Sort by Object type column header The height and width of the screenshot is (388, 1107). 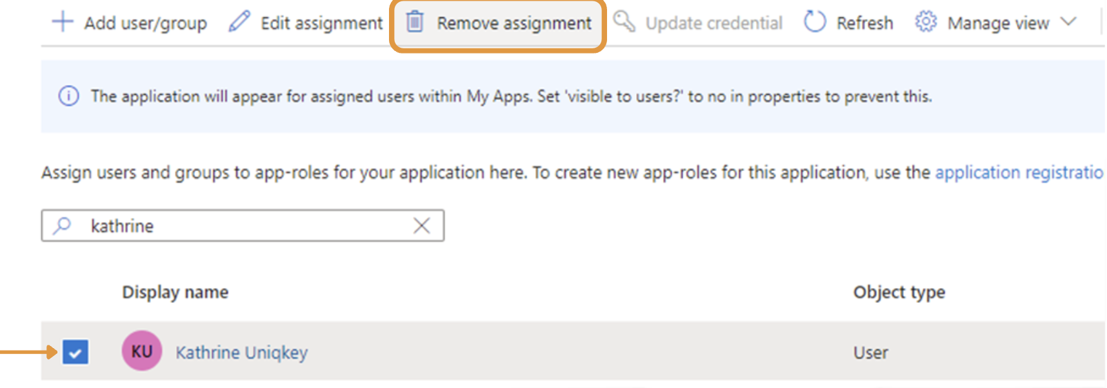point(899,292)
